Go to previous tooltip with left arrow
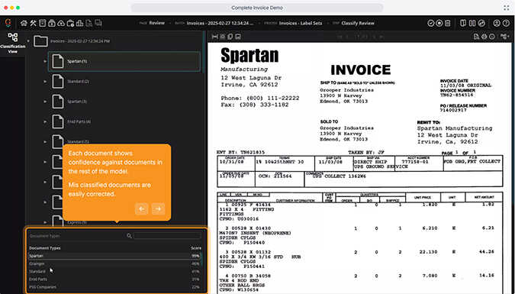515x294 pixels. click(142, 208)
